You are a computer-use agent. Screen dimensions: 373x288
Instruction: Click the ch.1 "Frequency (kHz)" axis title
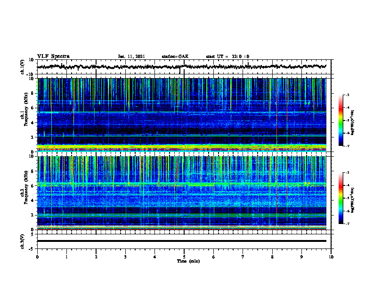tap(26, 109)
